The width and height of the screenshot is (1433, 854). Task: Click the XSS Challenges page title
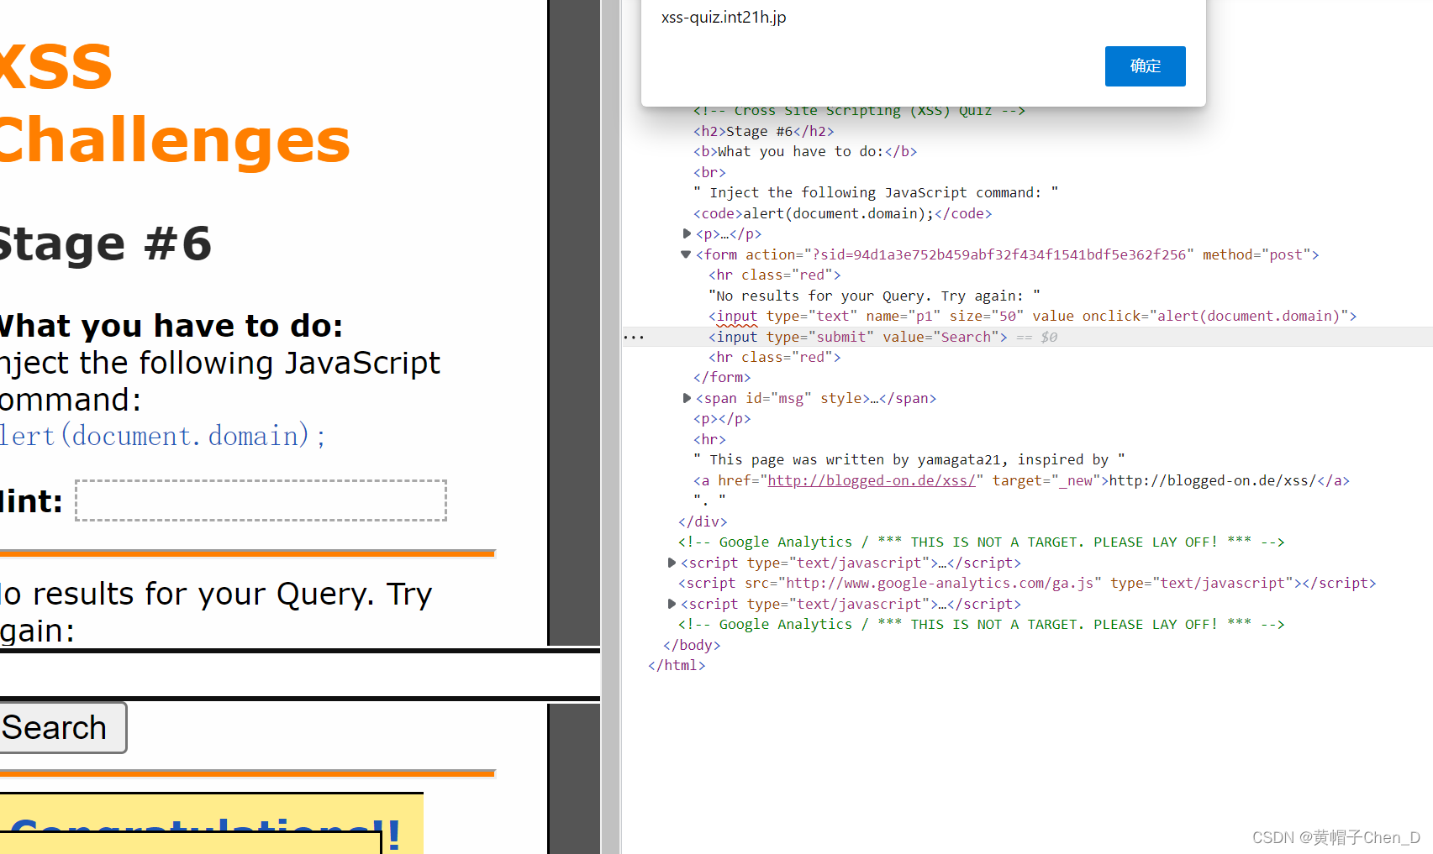[x=175, y=102]
